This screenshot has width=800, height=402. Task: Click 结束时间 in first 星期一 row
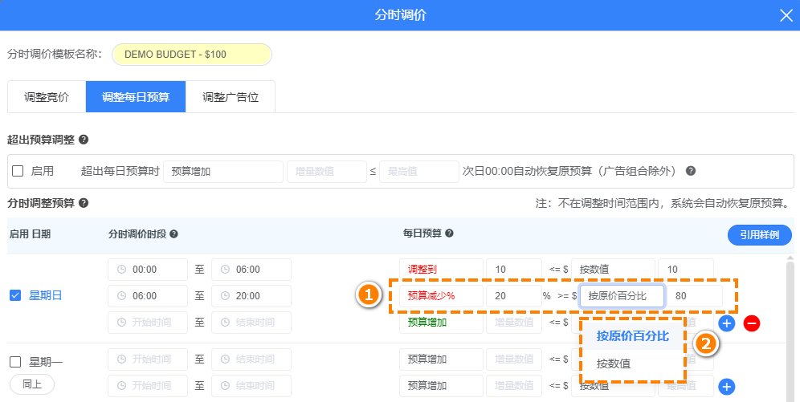pyautogui.click(x=251, y=359)
